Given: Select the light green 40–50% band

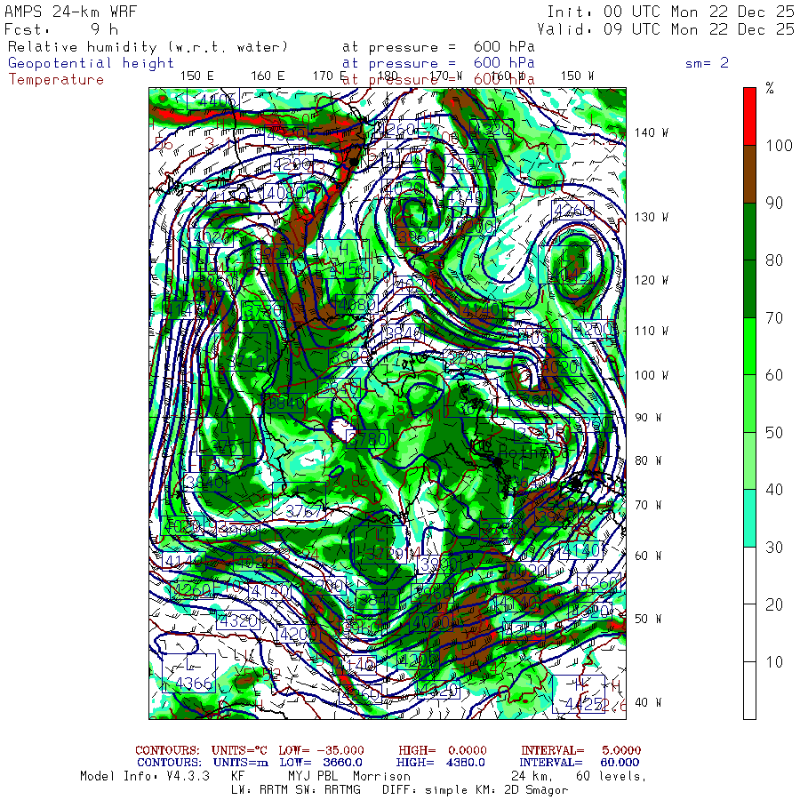Looking at the screenshot, I should point(749,460).
